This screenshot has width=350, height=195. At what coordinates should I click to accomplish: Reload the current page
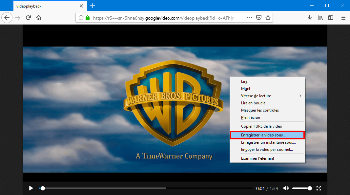28,18
